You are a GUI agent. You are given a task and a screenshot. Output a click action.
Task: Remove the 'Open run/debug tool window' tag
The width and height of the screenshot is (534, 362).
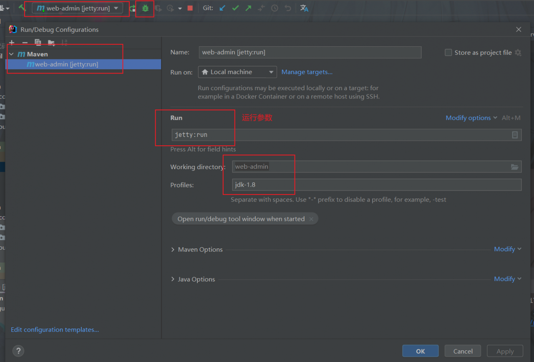[x=311, y=219]
